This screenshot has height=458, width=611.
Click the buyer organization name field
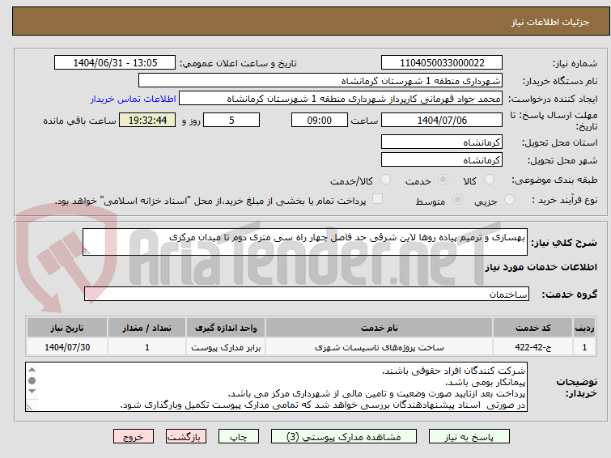point(320,81)
